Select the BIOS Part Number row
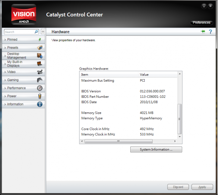The image size is (220, 195). (x=129, y=97)
